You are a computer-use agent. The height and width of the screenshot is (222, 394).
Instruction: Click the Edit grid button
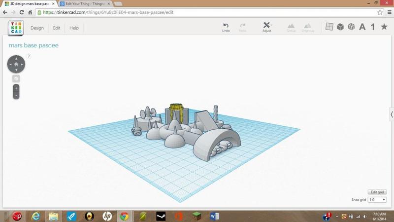[x=377, y=192]
